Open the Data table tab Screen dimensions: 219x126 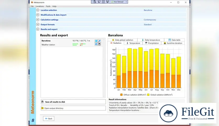click(x=174, y=40)
